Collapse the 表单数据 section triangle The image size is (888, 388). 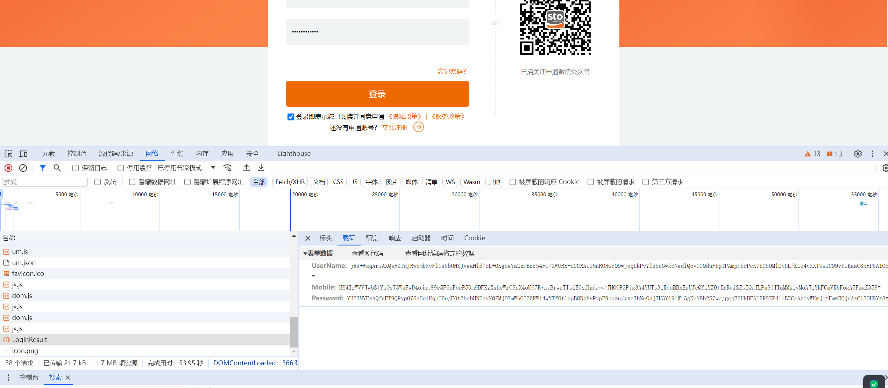[x=305, y=254]
